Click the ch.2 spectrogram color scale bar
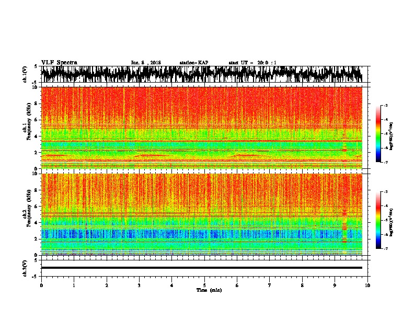 pos(378,220)
